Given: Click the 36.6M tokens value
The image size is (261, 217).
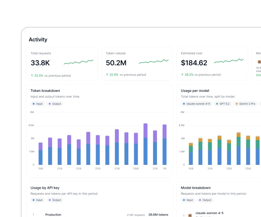Looking at the screenshot, I should [158, 215].
